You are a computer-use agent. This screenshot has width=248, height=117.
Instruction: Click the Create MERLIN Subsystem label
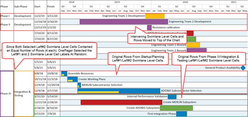(x=179, y=102)
